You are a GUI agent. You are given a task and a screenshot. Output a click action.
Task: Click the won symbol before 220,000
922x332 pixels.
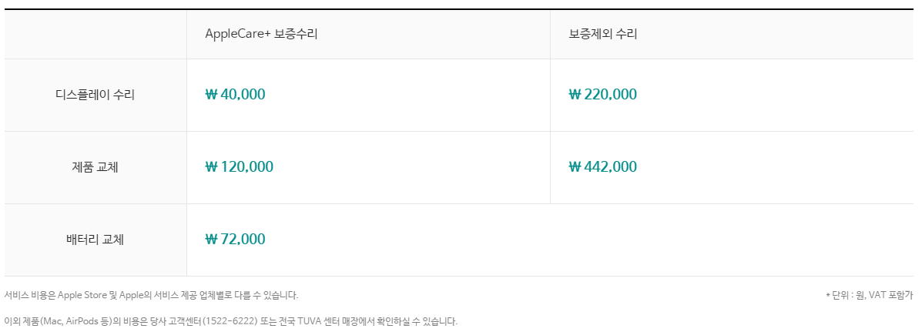[575, 95]
